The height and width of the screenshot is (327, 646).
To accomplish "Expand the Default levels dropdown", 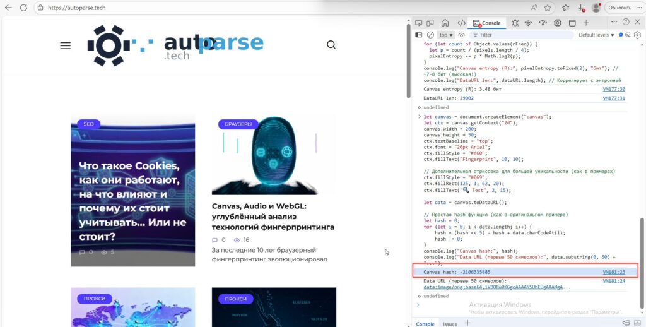I will pyautogui.click(x=596, y=35).
